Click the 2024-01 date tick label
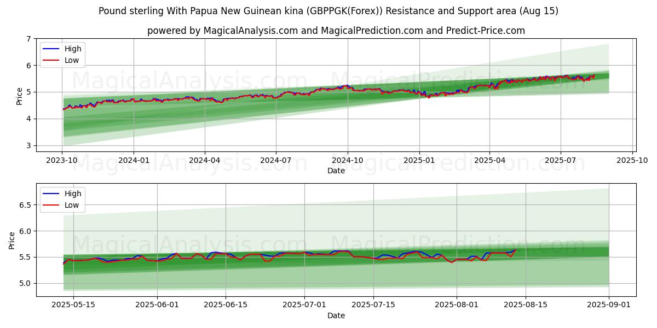The width and height of the screenshot is (657, 328). click(134, 161)
